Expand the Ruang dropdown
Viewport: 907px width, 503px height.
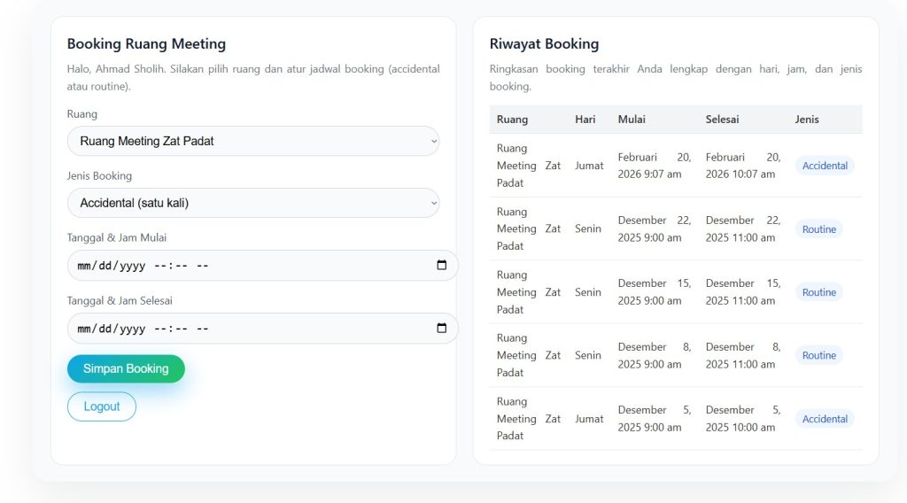point(253,141)
